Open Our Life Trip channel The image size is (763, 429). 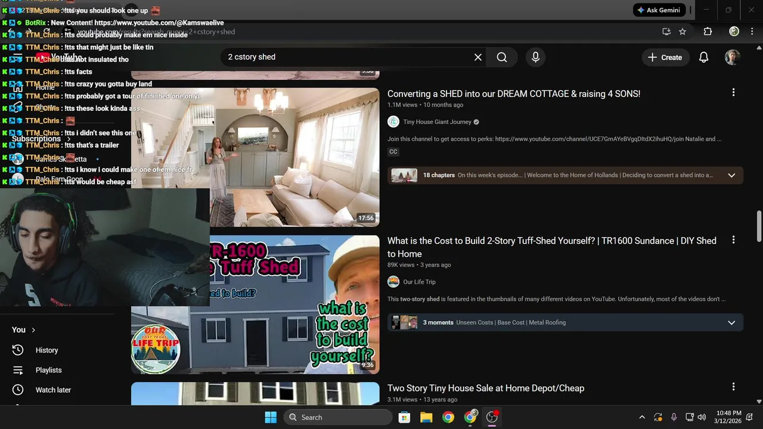[x=419, y=282]
